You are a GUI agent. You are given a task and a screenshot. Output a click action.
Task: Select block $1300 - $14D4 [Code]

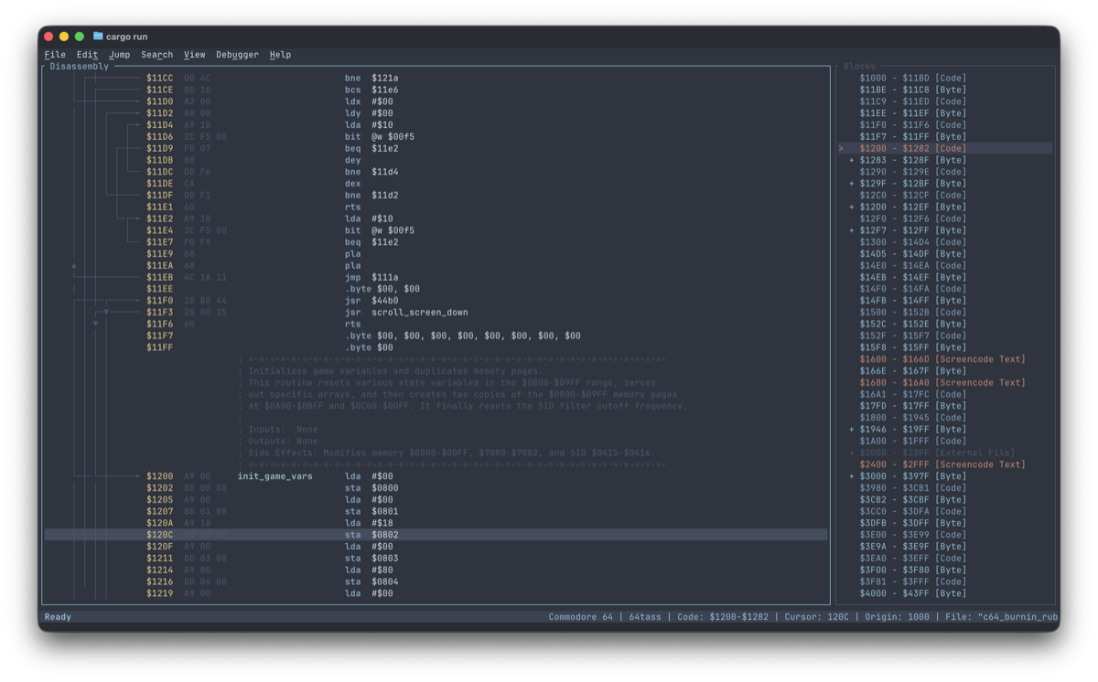[x=912, y=242]
